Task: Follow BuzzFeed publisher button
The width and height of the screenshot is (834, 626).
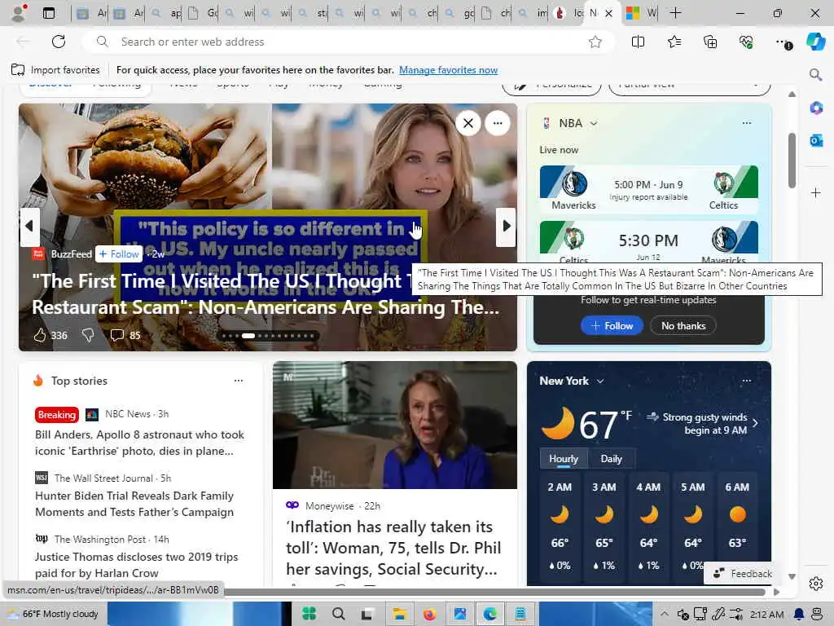Action: (x=119, y=254)
